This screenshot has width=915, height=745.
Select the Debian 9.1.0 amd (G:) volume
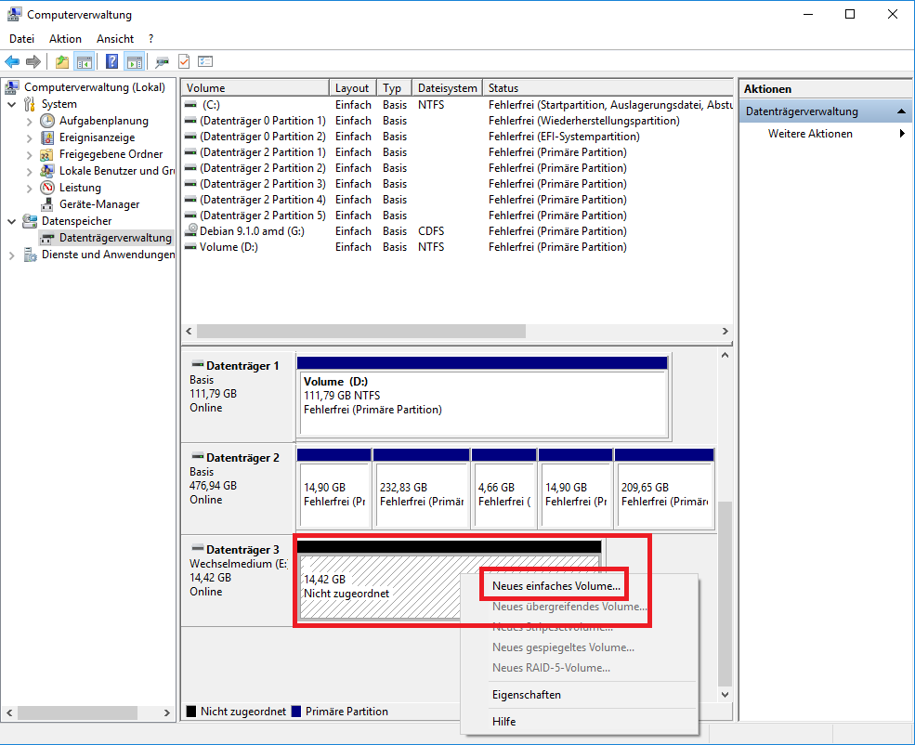pos(251,231)
